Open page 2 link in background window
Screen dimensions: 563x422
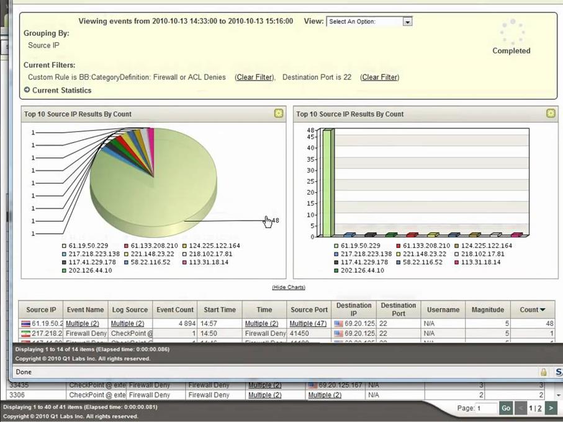click(x=539, y=408)
